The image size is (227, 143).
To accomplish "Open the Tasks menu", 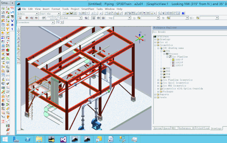I will pyautogui.click(x=99, y=9).
